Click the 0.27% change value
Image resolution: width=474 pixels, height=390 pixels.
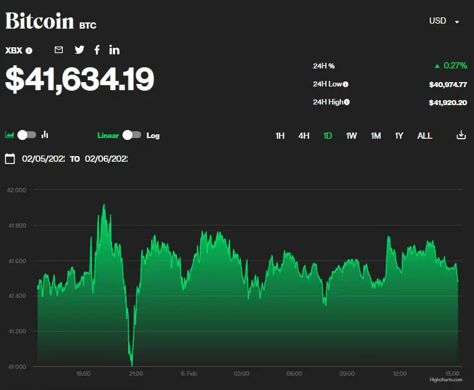(455, 65)
